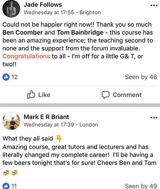Open tagged Tom Bainbridge profile

[80, 32]
